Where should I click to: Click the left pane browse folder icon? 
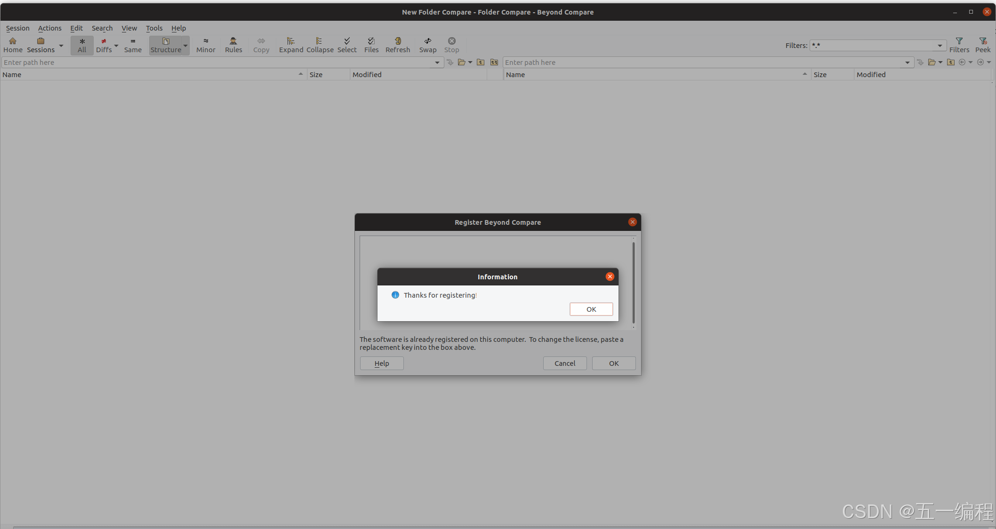click(x=462, y=63)
